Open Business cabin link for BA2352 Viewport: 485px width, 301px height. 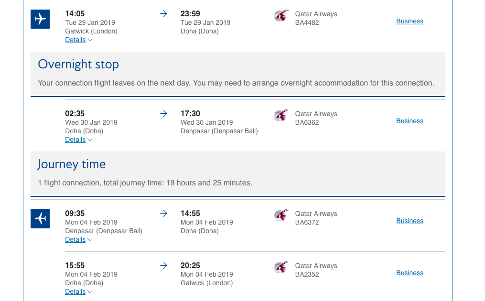[x=410, y=273]
